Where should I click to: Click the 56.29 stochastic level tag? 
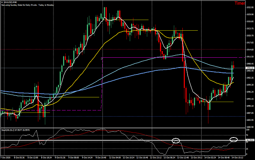coord(250,140)
